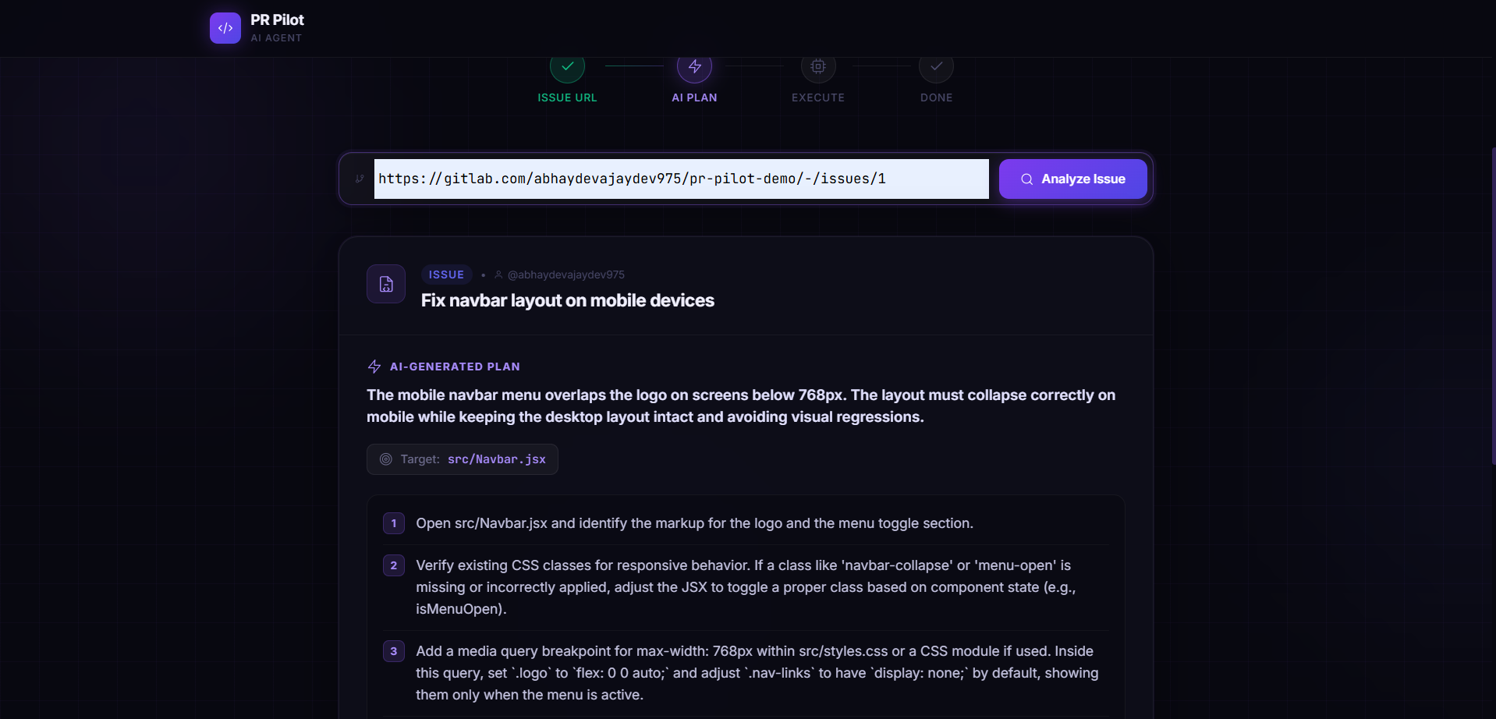The image size is (1496, 719).
Task: Click the src/Navbar.jsx target file chip
Action: click(x=463, y=459)
